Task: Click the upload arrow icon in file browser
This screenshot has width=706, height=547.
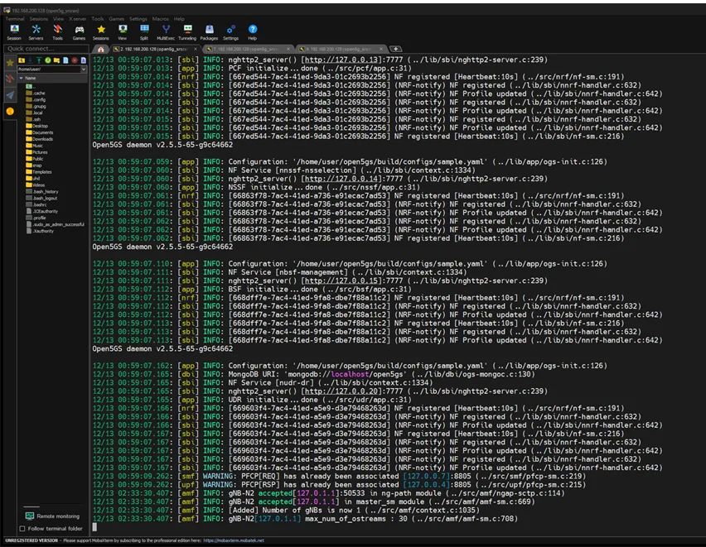Action: pos(39,60)
